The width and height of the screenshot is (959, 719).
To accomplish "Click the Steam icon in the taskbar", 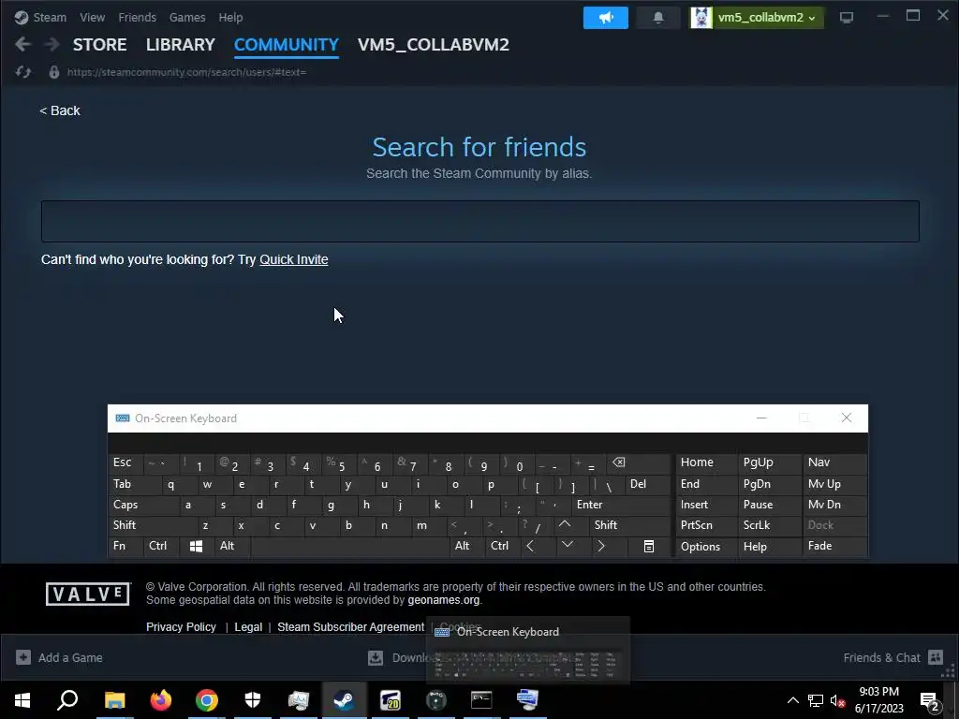I will pyautogui.click(x=345, y=700).
